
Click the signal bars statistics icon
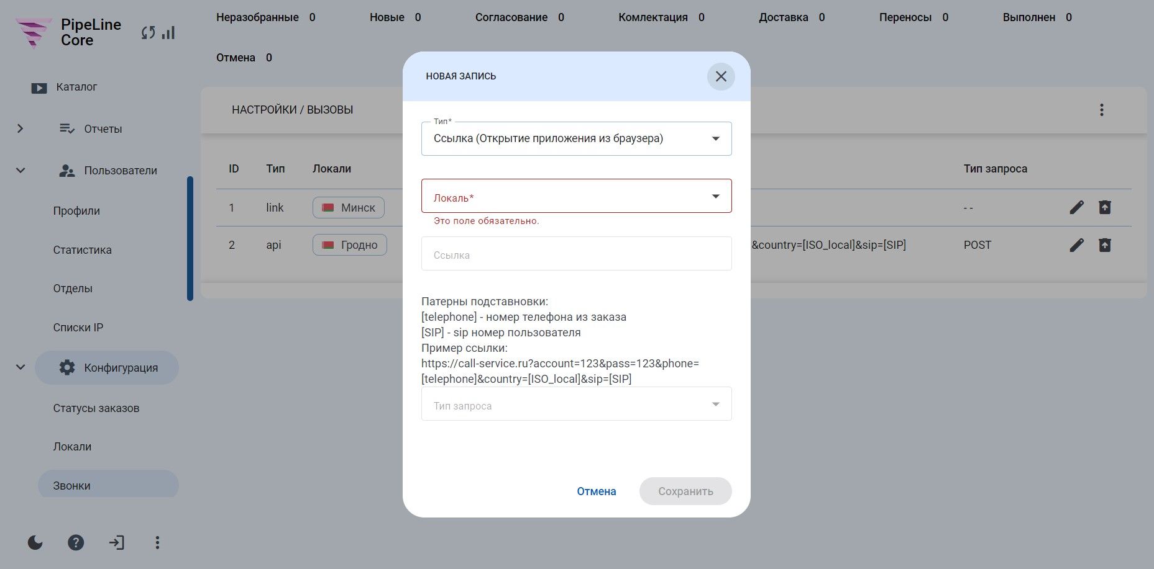tap(168, 33)
